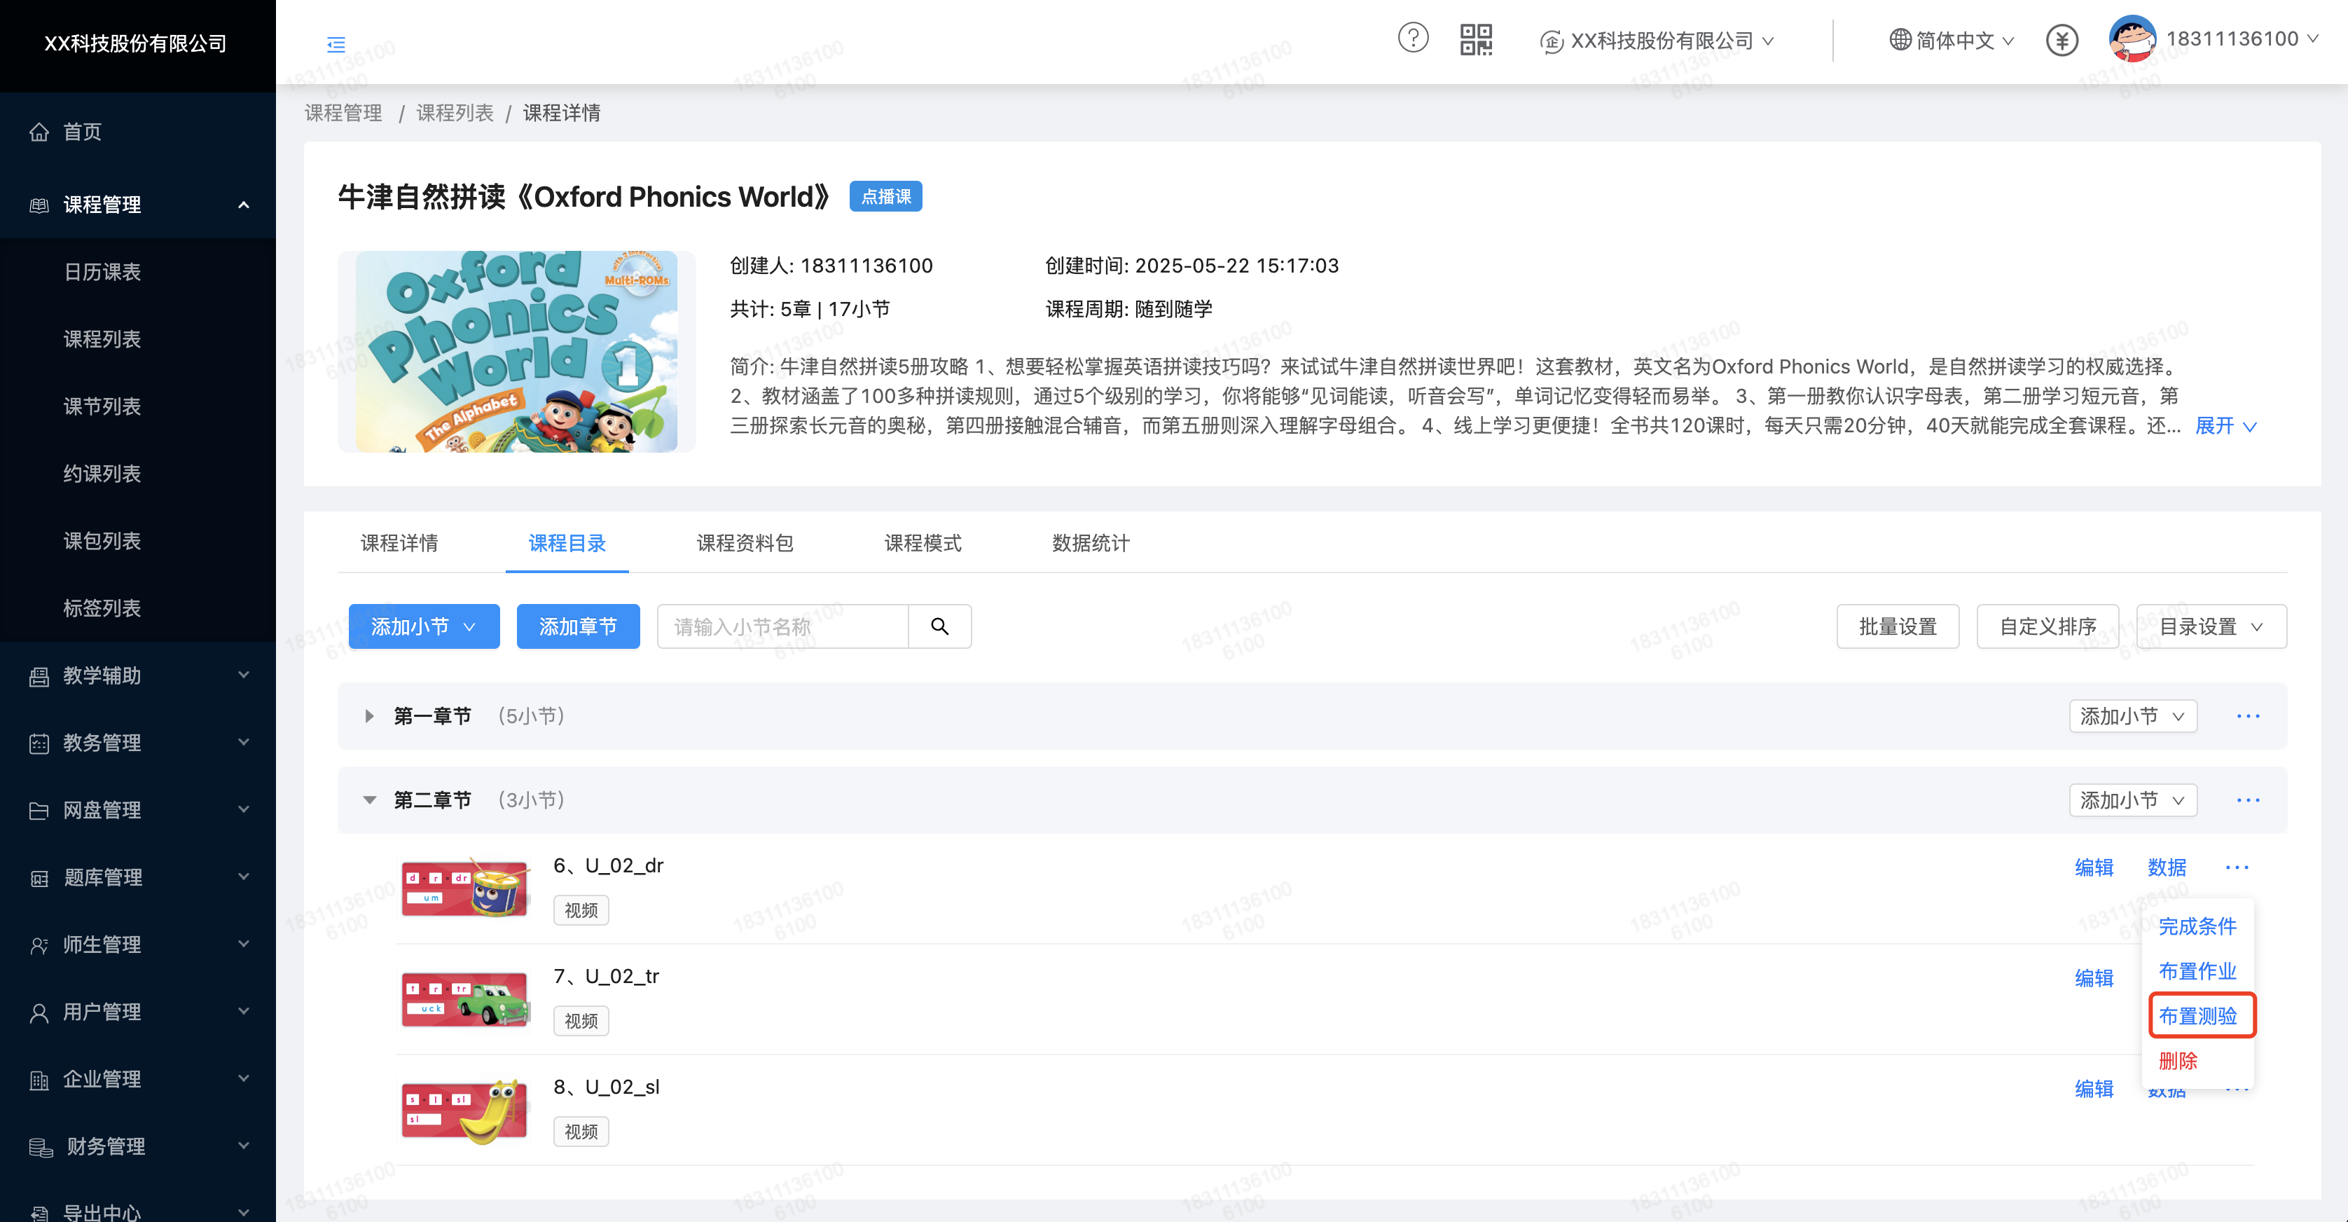Click the 添加章节 button

pos(578,626)
